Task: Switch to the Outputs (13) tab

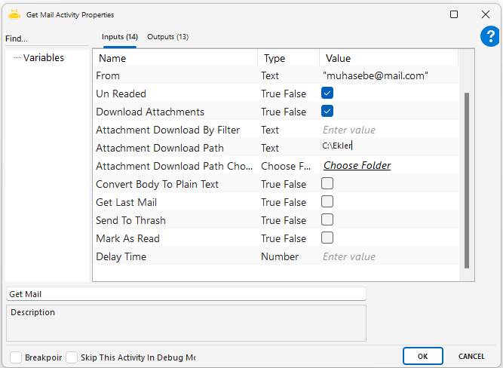Action: tap(167, 37)
